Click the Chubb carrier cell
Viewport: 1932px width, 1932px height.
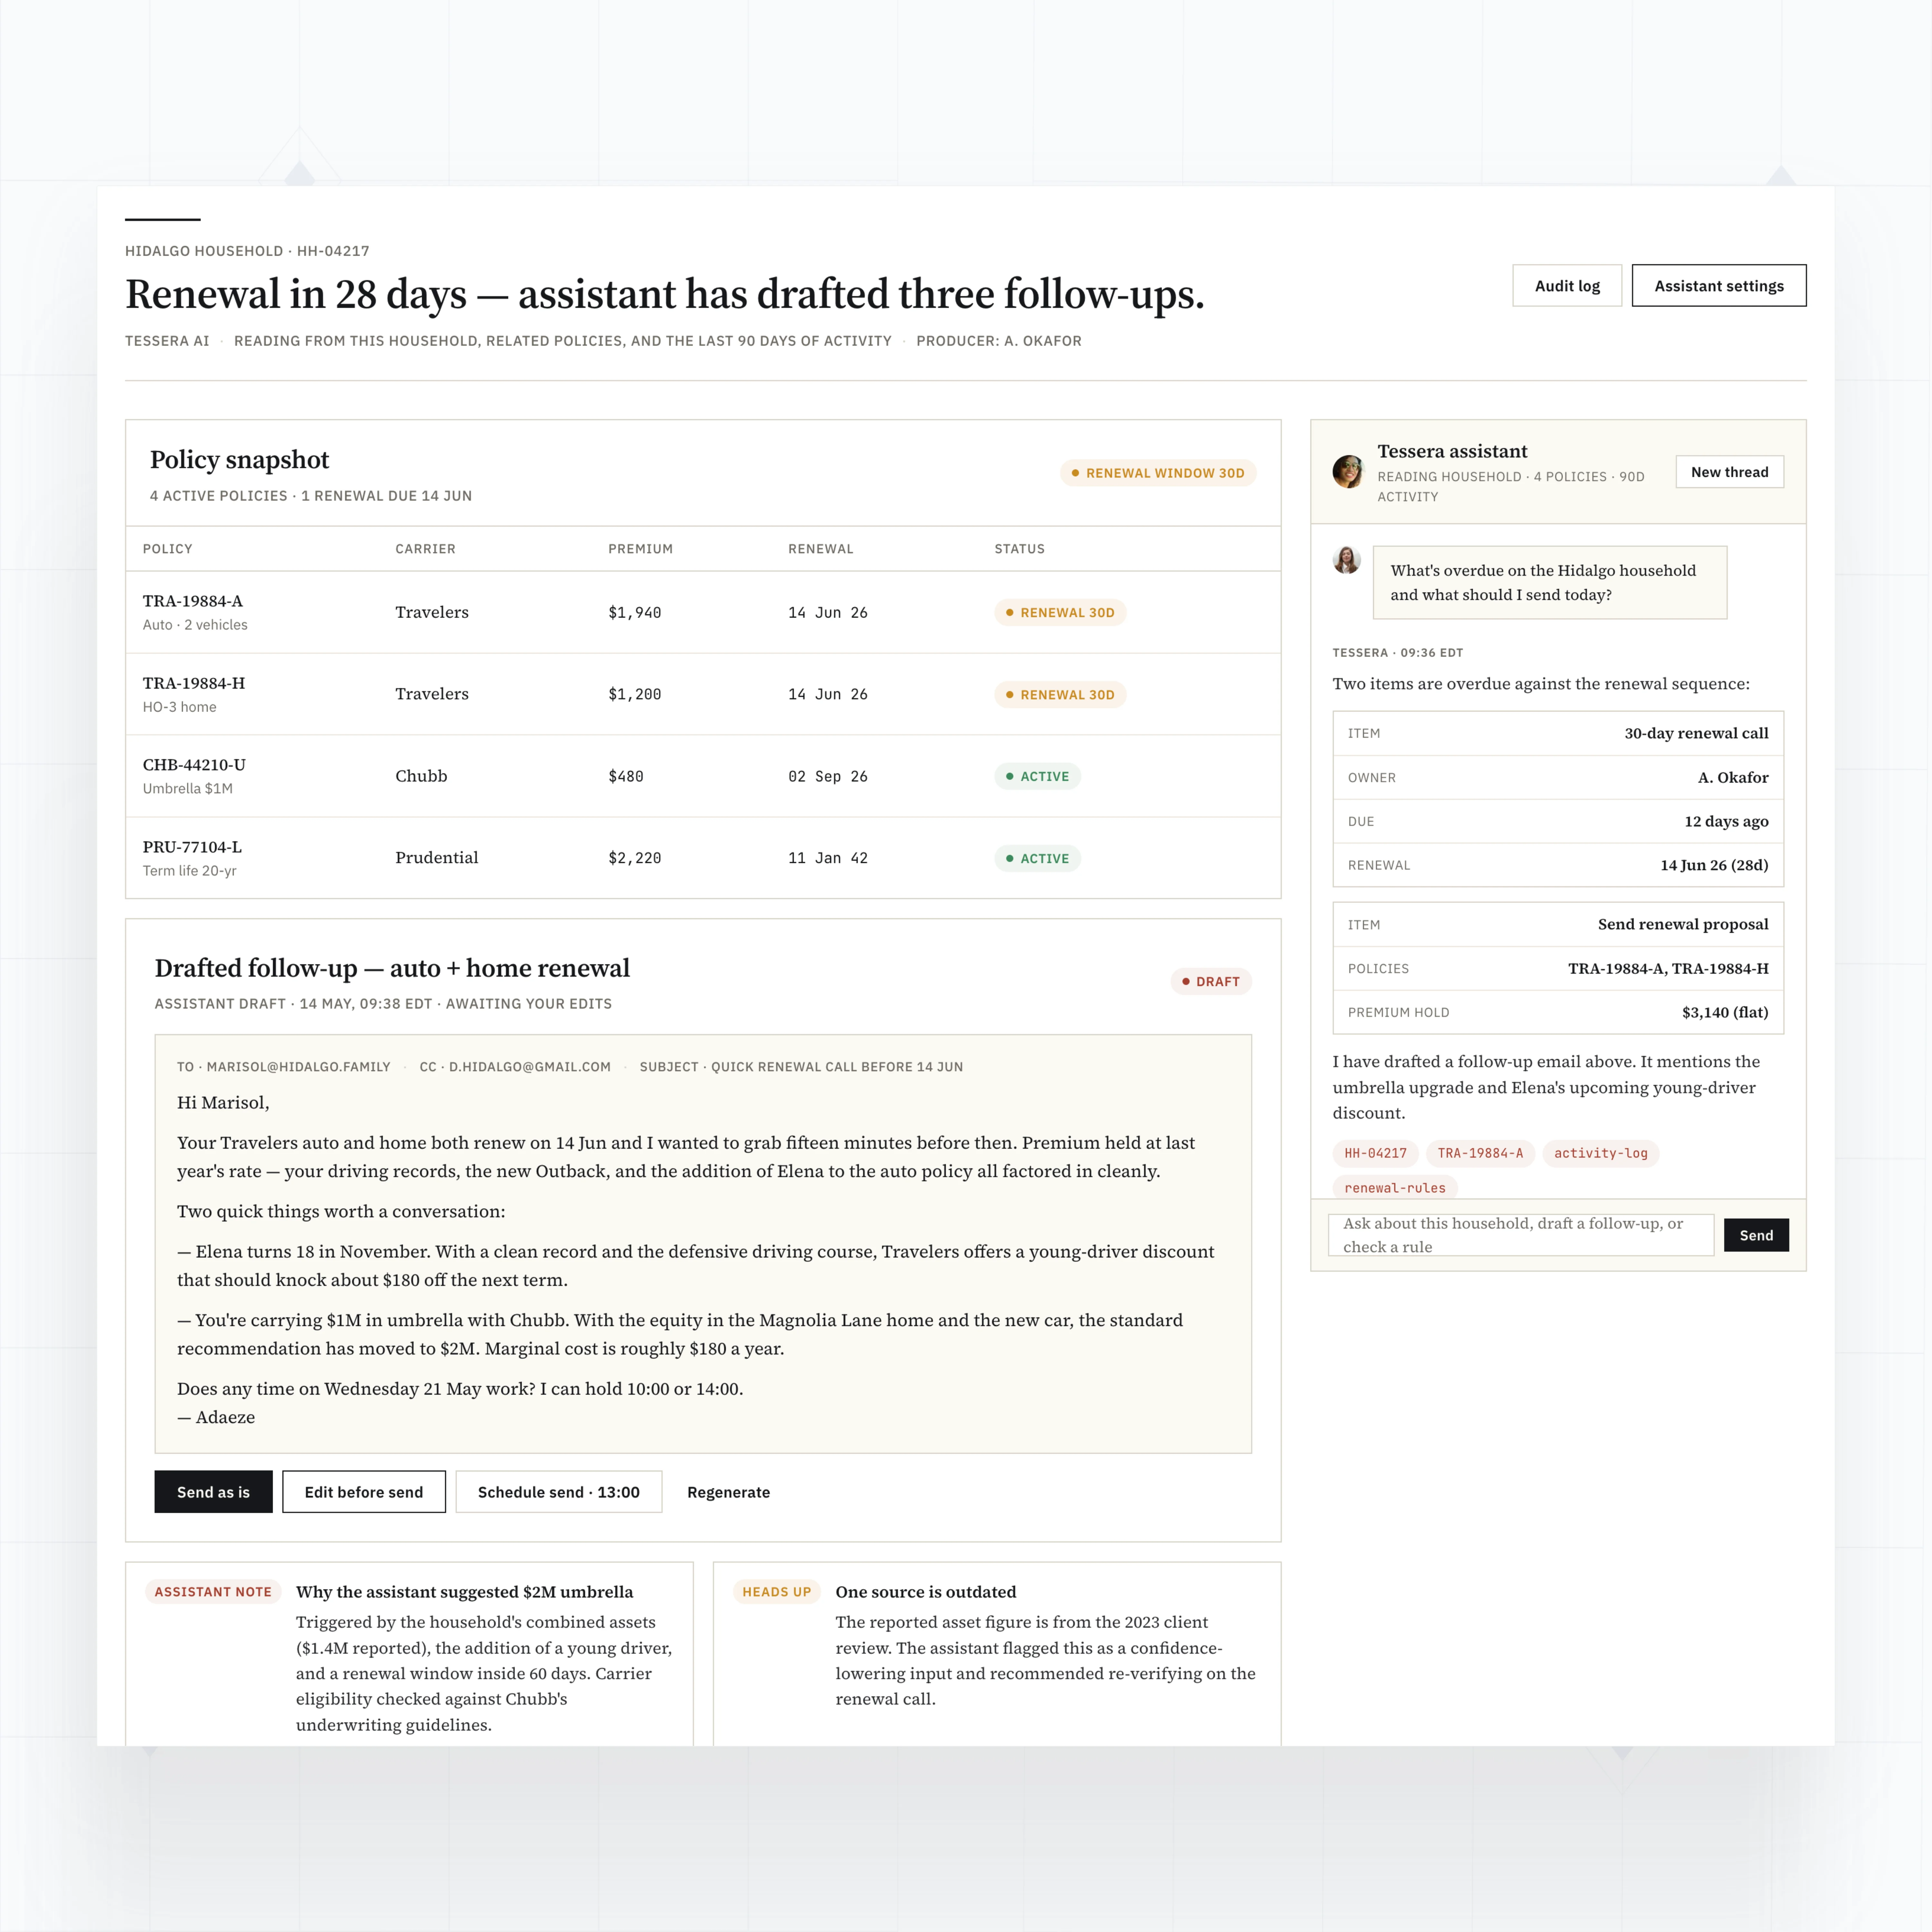tap(421, 776)
